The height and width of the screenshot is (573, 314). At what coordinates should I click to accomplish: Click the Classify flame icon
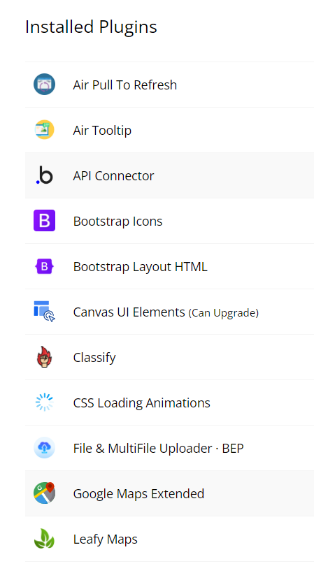(44, 357)
